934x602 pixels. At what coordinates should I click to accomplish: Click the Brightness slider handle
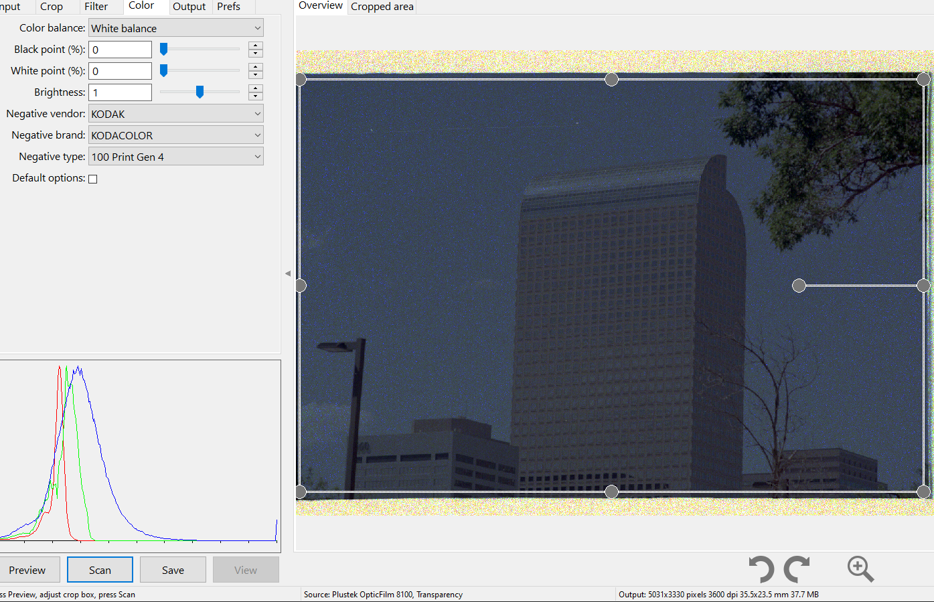(x=200, y=92)
